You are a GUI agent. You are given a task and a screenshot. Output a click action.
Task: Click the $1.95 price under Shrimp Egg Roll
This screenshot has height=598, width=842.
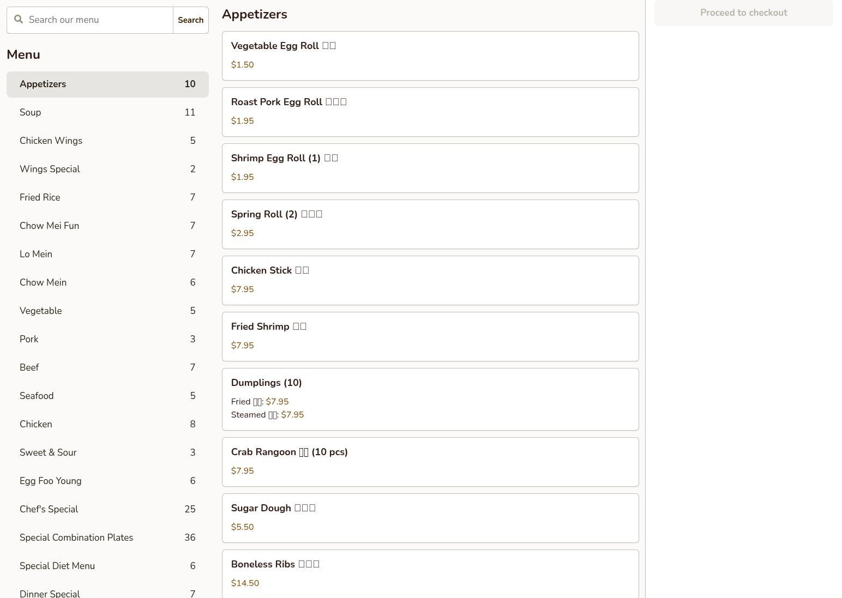(242, 177)
